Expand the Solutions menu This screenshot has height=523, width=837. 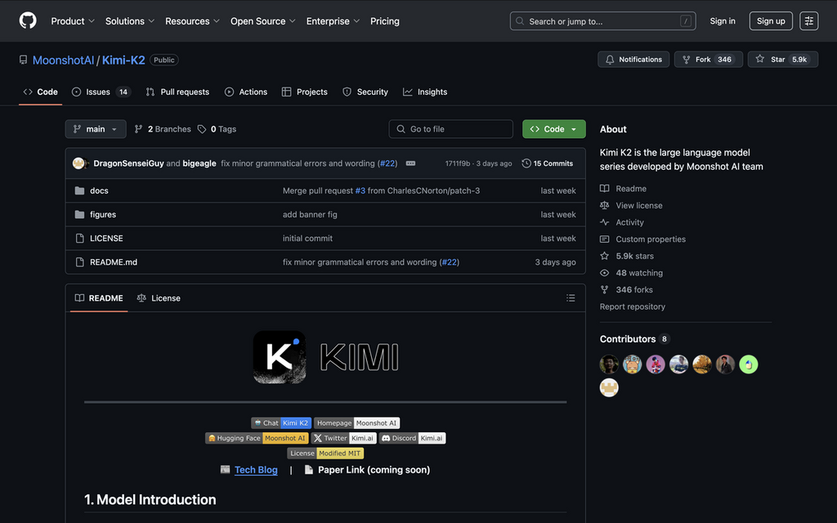click(130, 21)
